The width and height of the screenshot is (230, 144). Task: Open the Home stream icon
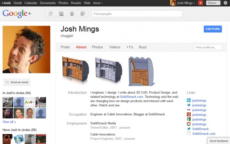tap(51, 14)
